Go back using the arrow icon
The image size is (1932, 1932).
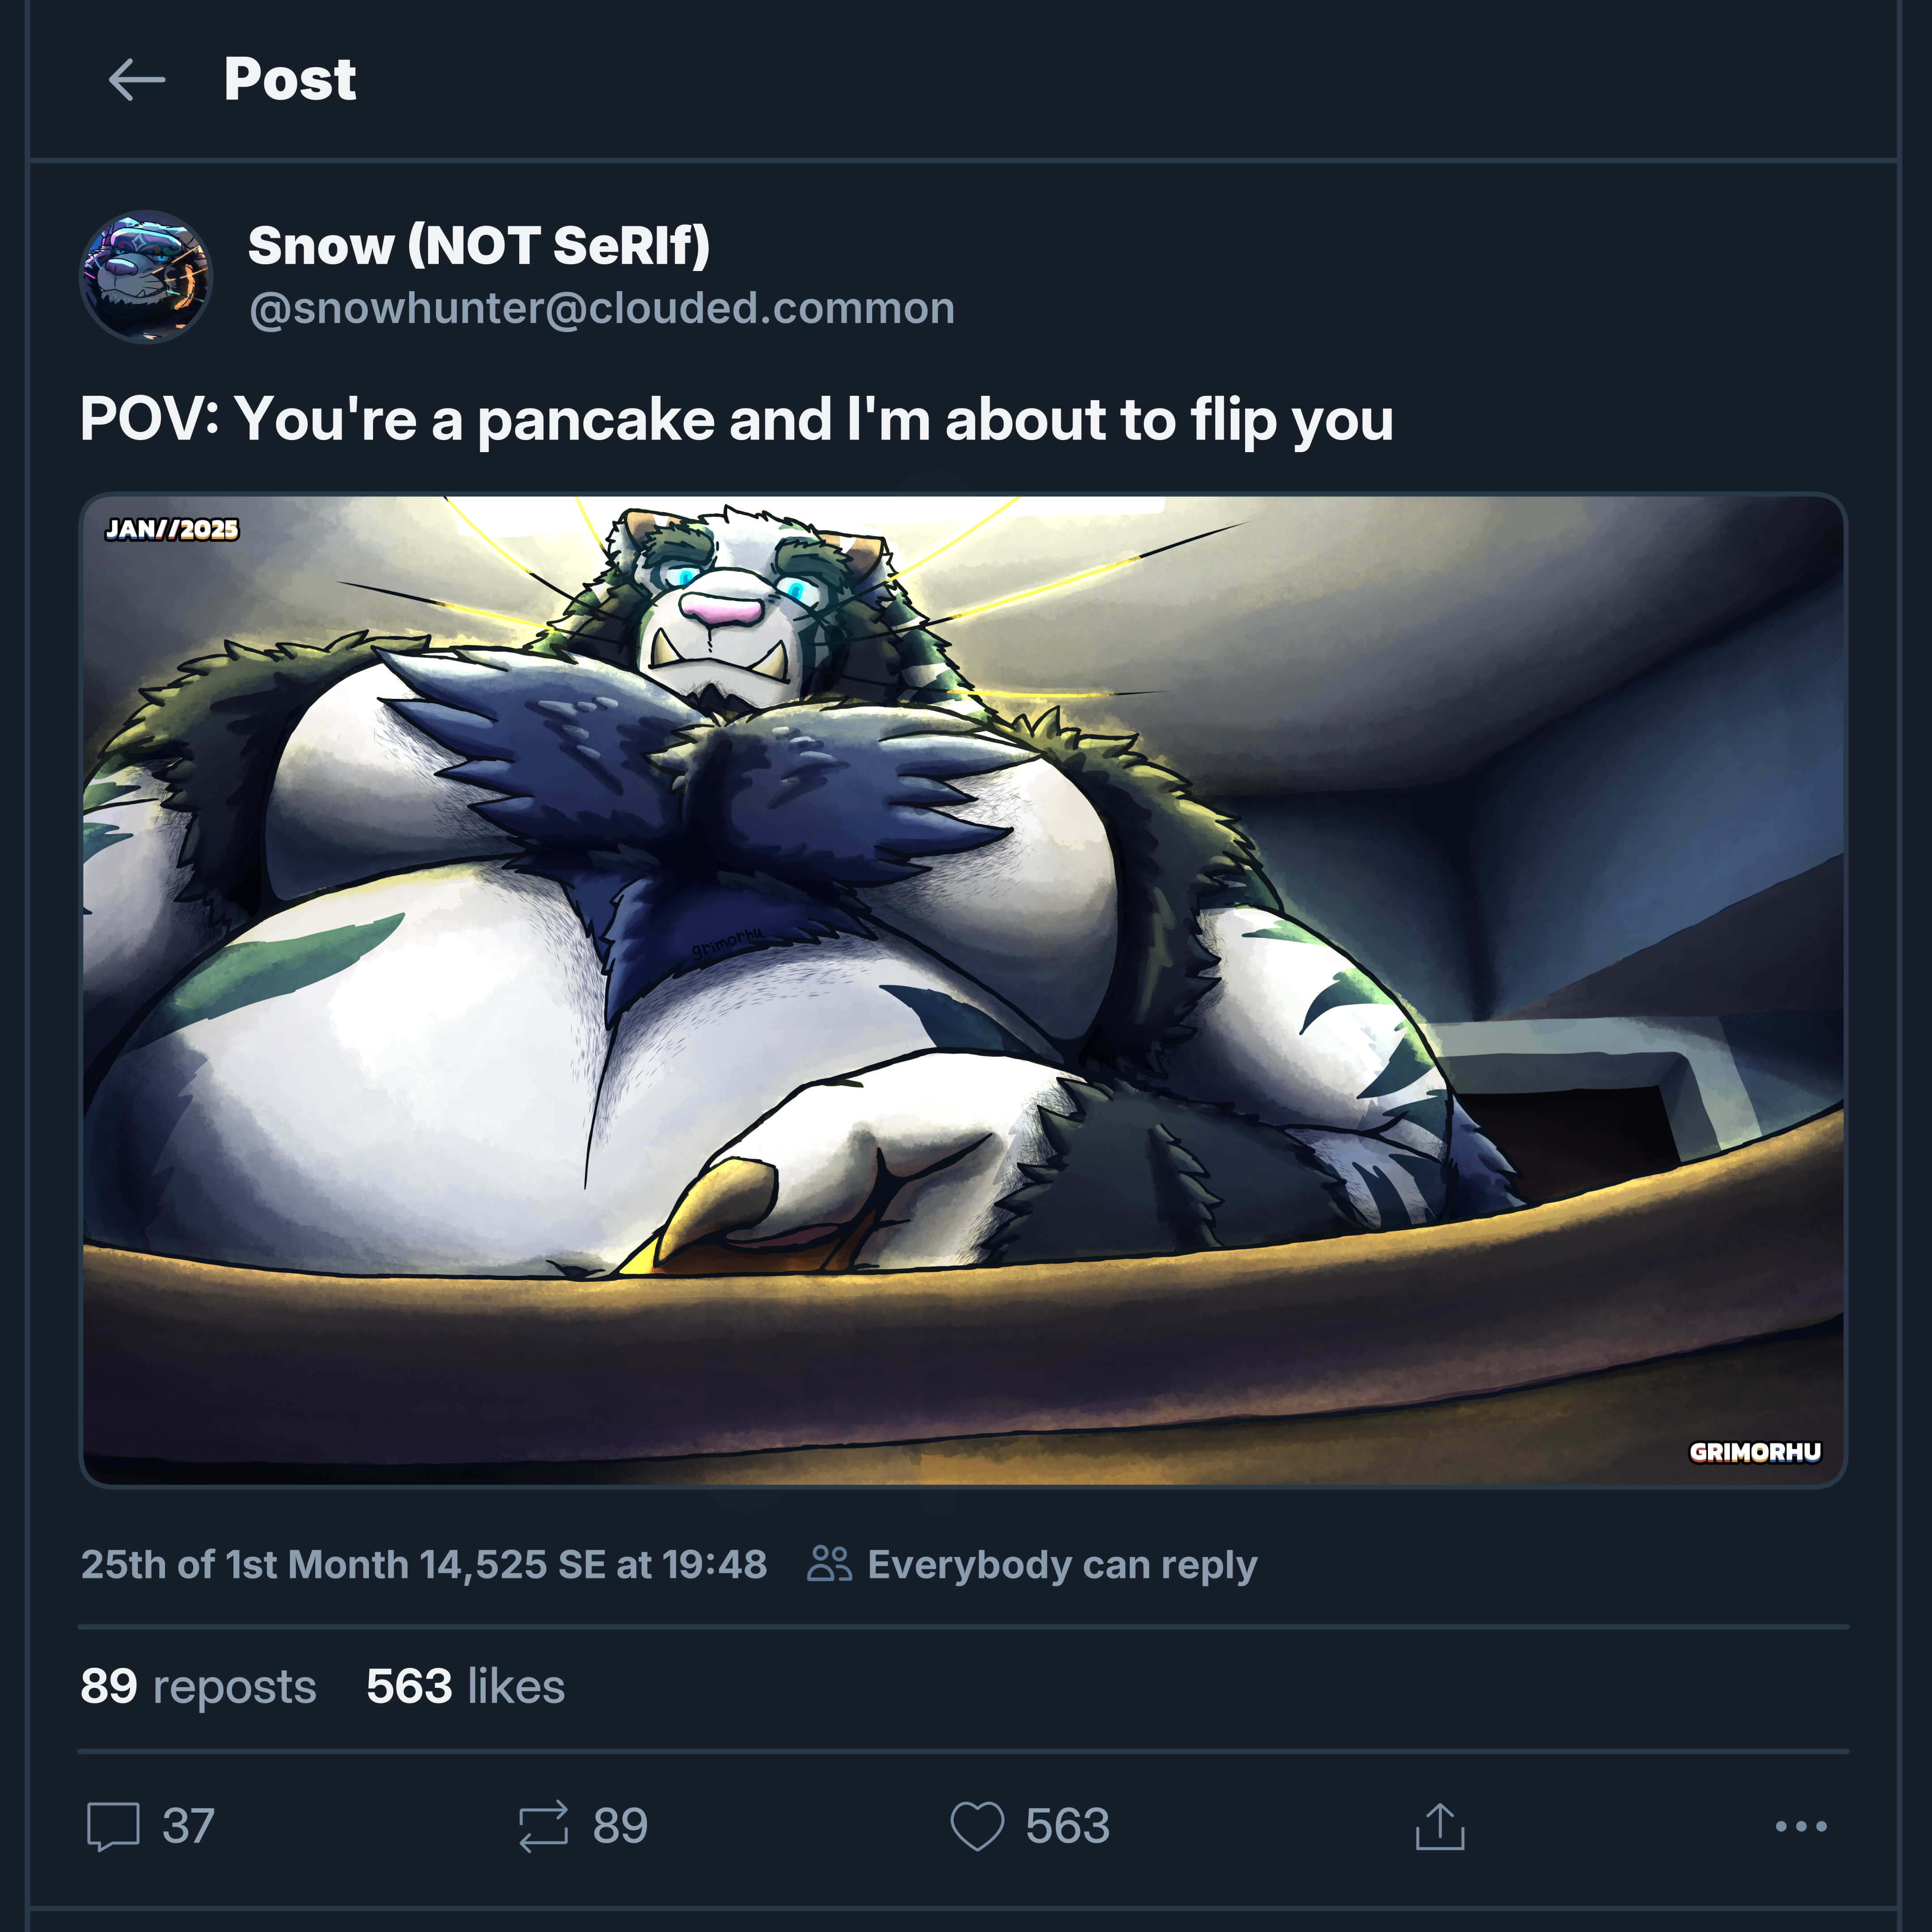[137, 79]
